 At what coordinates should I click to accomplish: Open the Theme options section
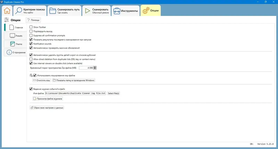click(16, 44)
